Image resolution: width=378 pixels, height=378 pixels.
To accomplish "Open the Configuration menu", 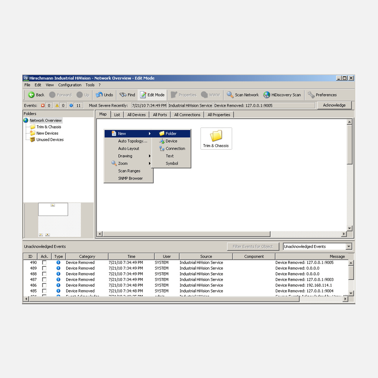I will [70, 85].
